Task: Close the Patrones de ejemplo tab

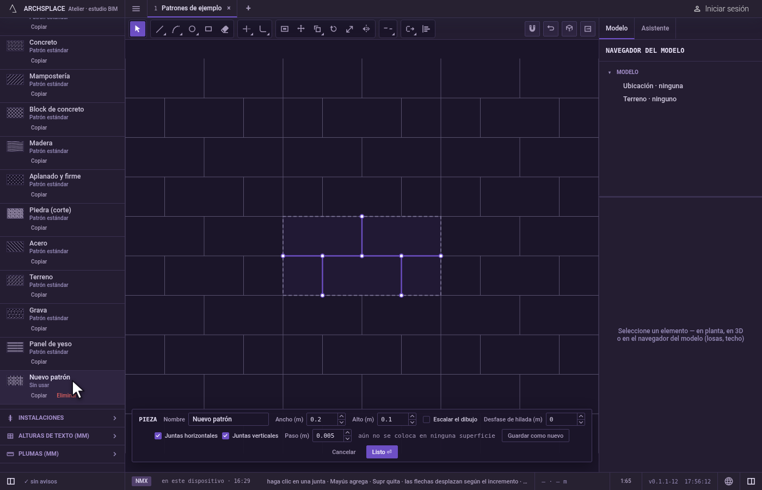Action: coord(229,8)
